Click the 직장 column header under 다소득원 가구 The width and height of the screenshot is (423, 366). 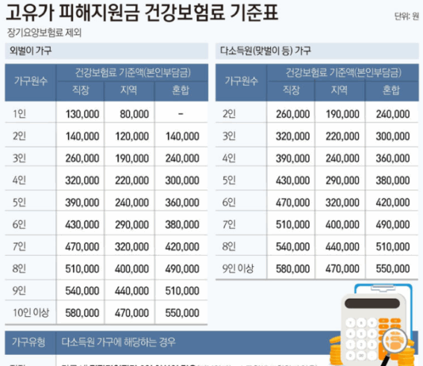(291, 90)
